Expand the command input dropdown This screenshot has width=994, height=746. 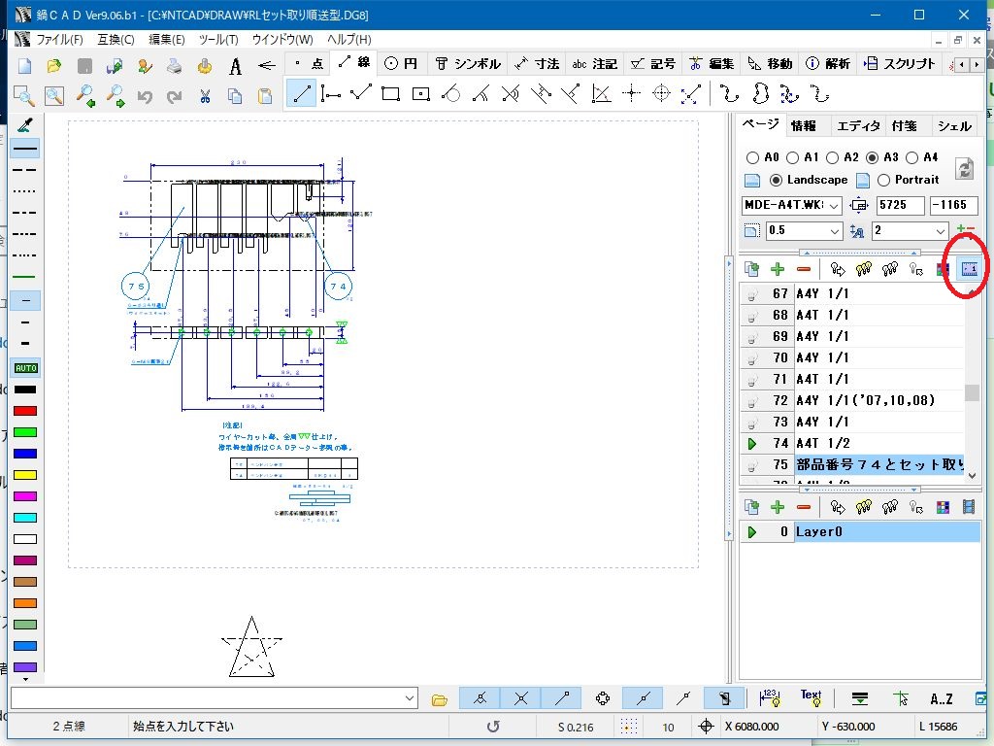point(410,698)
